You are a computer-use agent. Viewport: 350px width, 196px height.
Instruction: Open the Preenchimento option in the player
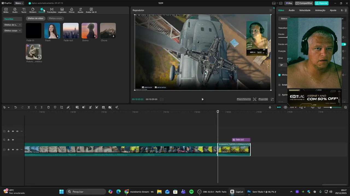244,99
